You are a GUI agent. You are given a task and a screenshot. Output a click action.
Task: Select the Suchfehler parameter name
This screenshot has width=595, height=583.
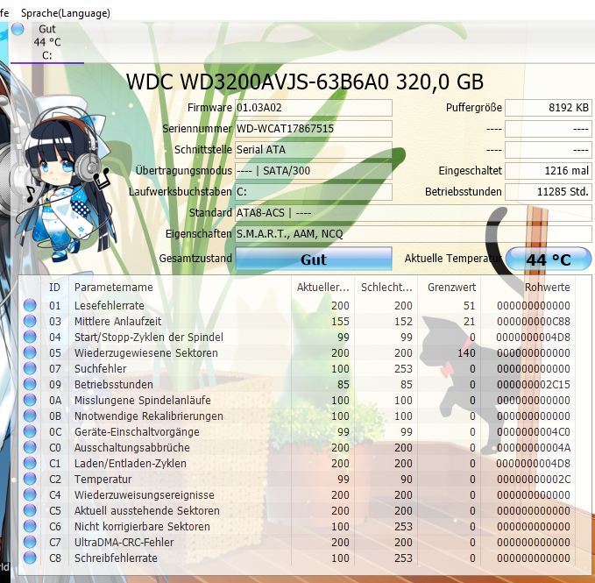tap(101, 368)
